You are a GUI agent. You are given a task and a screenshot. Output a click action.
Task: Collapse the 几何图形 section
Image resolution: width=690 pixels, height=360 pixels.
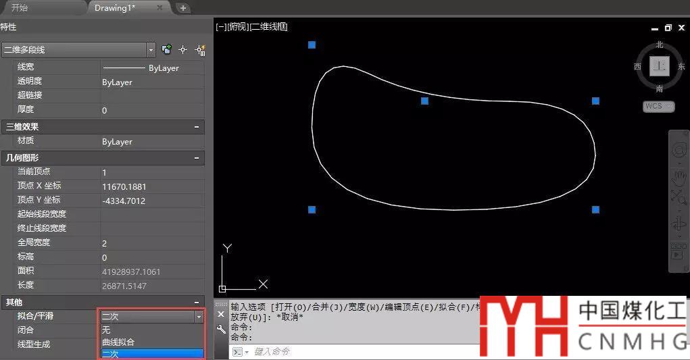click(197, 157)
